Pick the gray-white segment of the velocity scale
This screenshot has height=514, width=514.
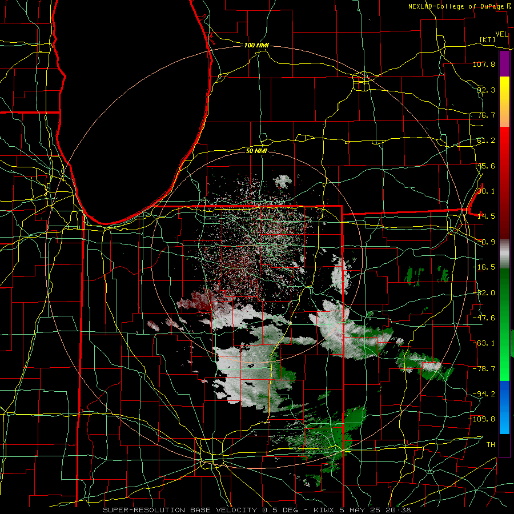(504, 254)
